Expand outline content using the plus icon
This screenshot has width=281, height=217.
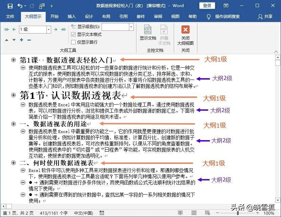click(x=21, y=39)
